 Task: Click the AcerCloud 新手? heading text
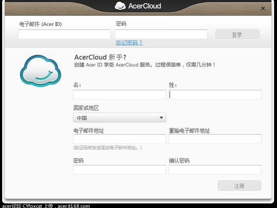(x=100, y=57)
